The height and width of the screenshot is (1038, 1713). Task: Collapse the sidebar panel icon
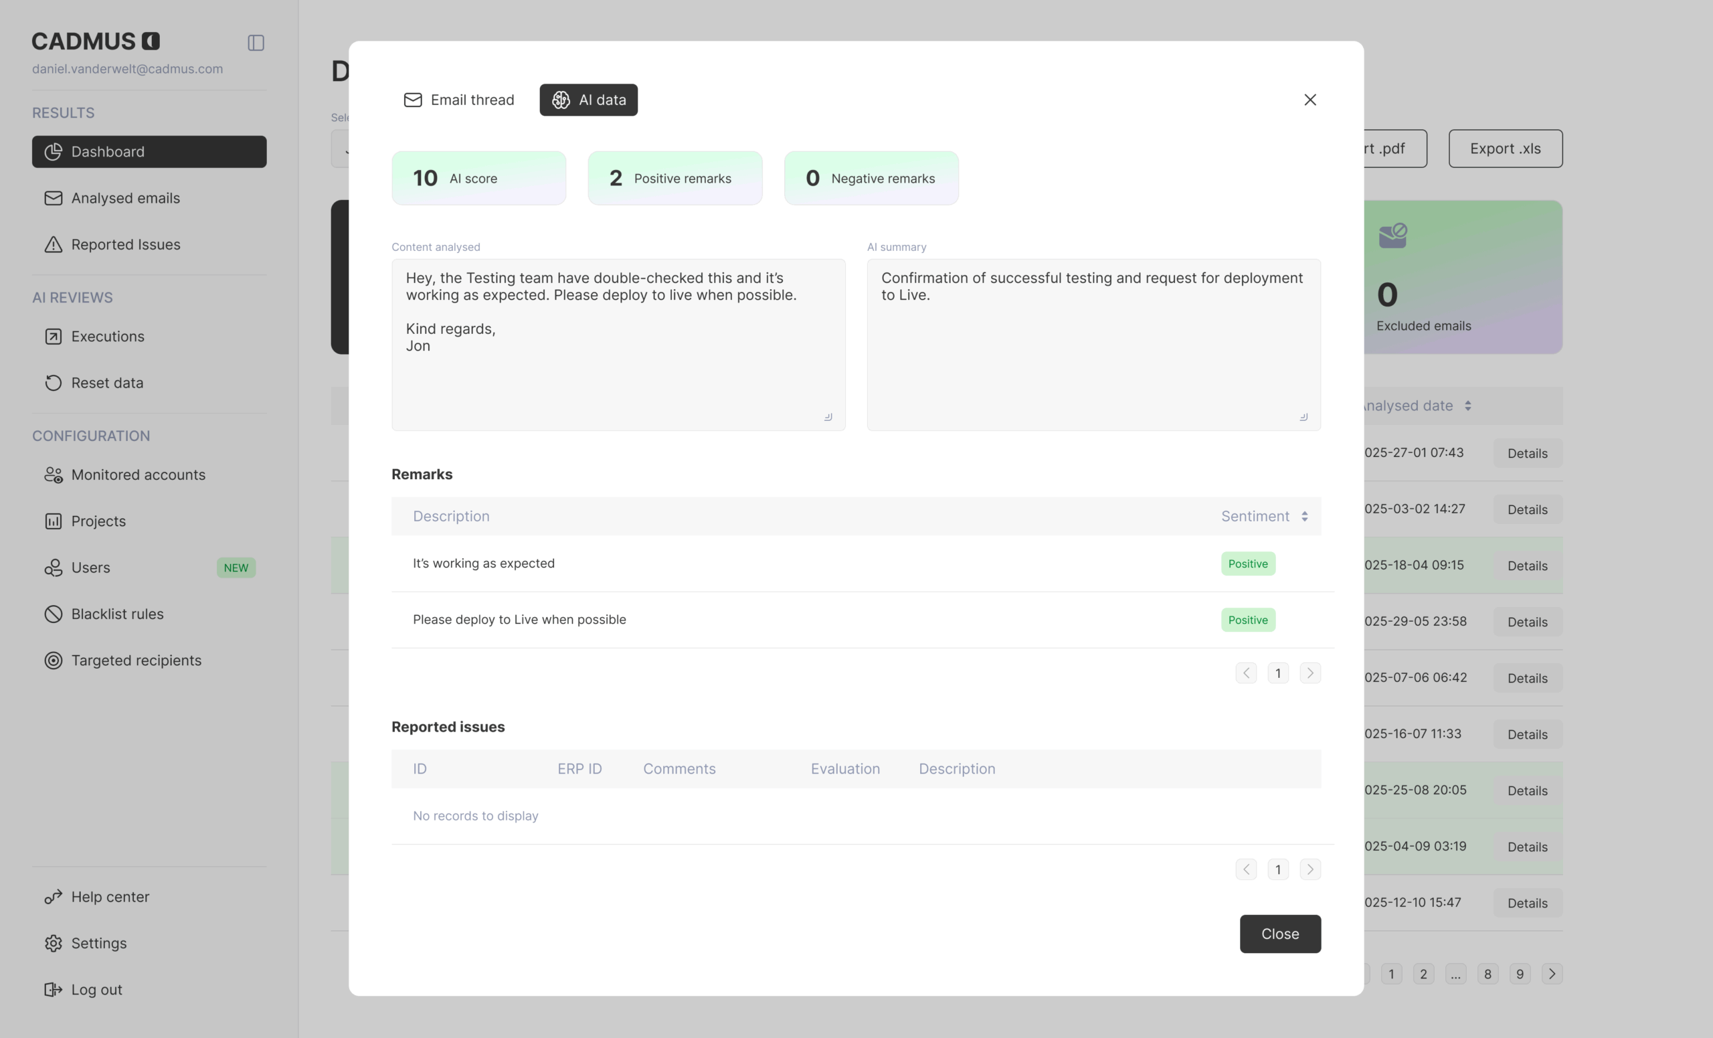(x=256, y=43)
